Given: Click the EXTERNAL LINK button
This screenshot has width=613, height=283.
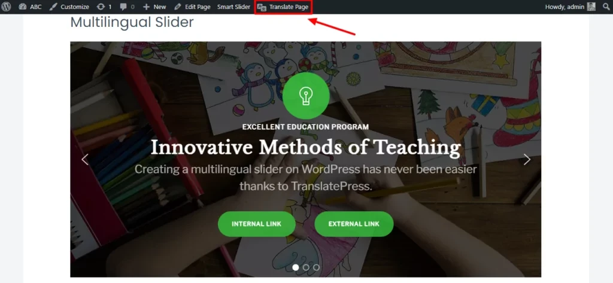Looking at the screenshot, I should pos(354,224).
